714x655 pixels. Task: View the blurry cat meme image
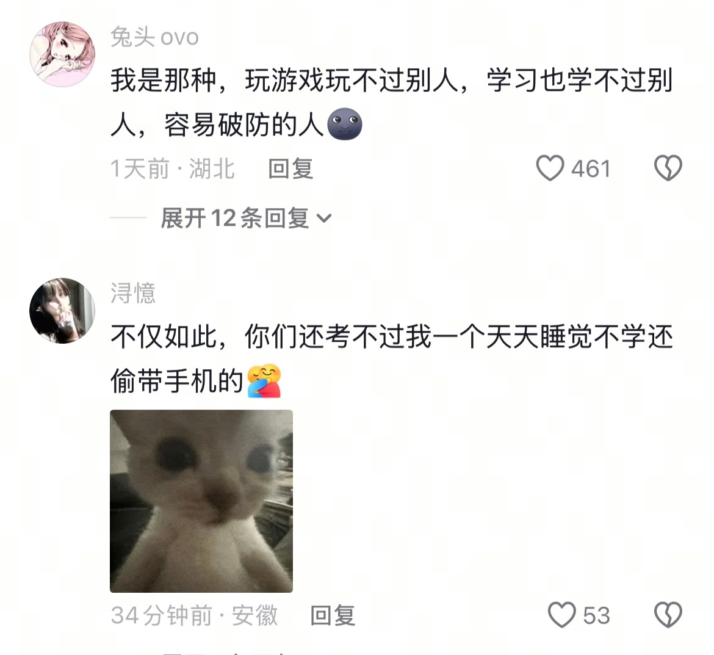click(201, 501)
